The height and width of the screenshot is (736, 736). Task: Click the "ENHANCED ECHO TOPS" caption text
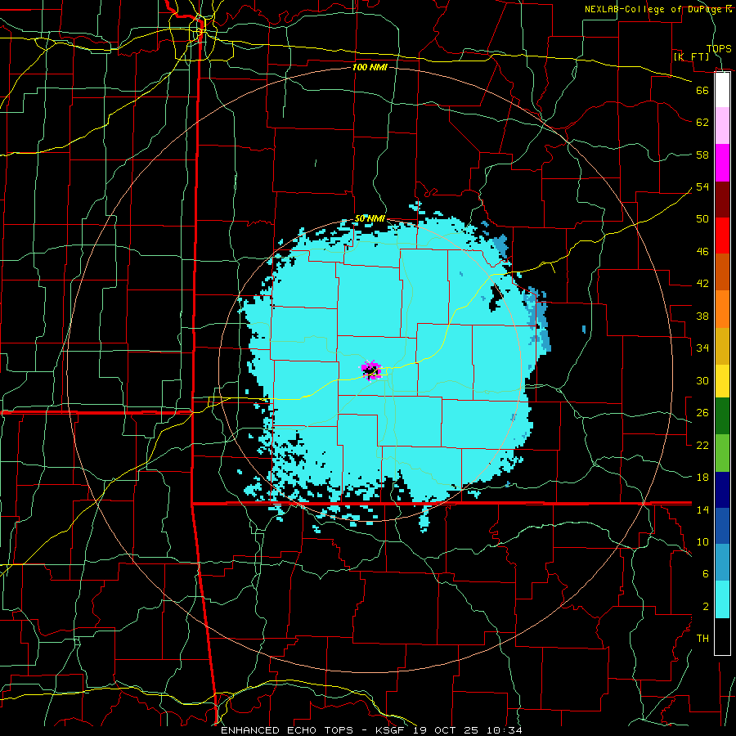287,730
